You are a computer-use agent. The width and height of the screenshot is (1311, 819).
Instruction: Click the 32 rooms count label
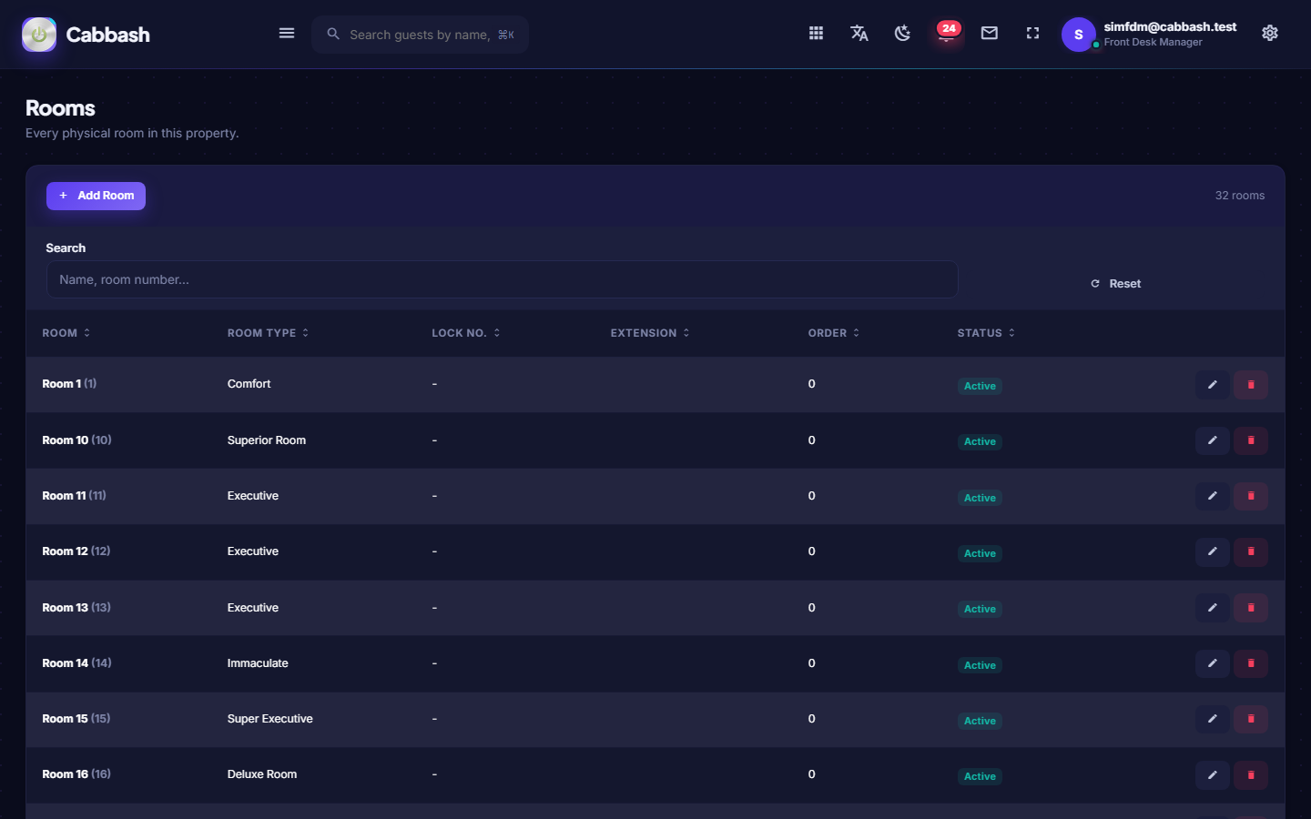tap(1240, 196)
